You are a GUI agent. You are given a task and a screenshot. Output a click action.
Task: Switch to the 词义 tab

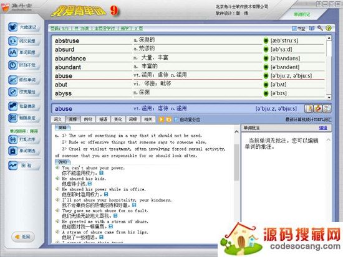tap(58, 119)
